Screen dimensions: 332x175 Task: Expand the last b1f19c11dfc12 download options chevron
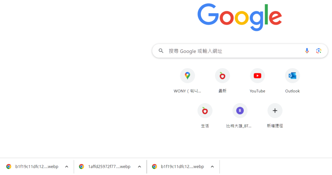point(212,167)
